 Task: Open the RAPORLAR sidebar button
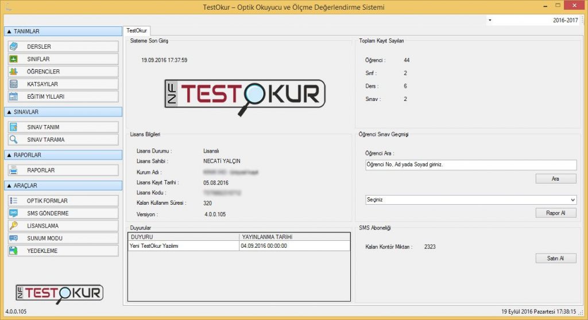[x=63, y=170]
